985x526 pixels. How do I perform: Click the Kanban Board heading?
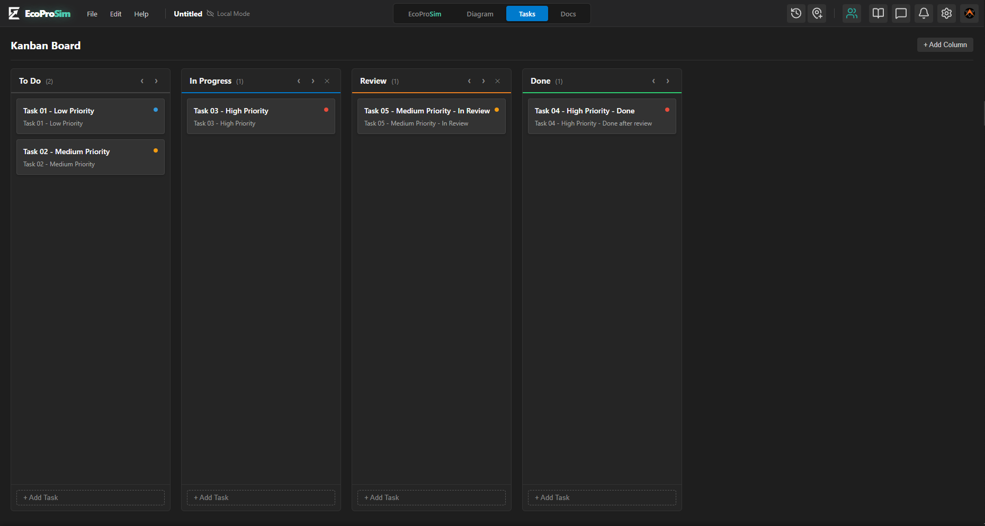[x=46, y=46]
